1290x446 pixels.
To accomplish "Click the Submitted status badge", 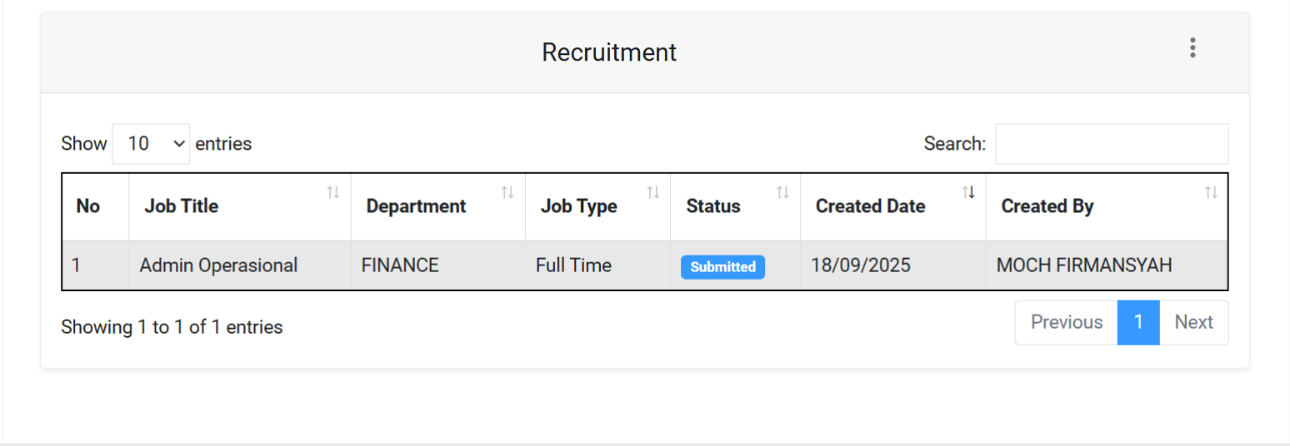I will [x=722, y=267].
